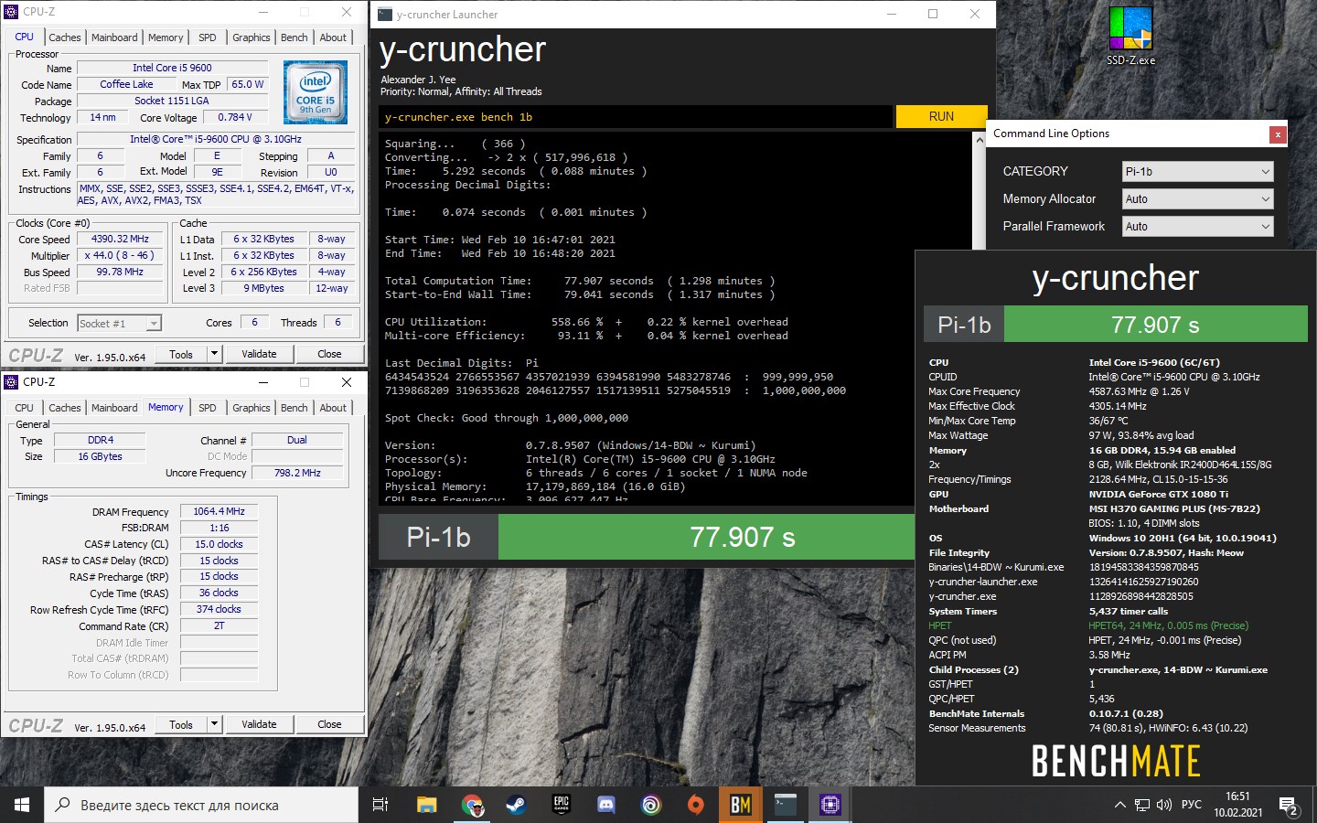Image resolution: width=1317 pixels, height=823 pixels.
Task: Click the Core Speed 4390.32 MHz value
Action: coord(120,239)
